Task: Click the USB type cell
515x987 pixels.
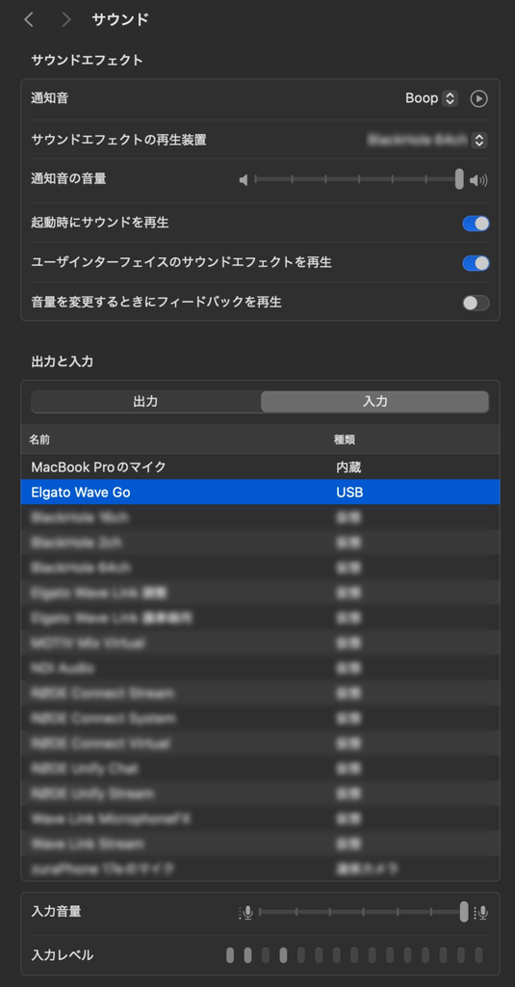Action: point(349,493)
